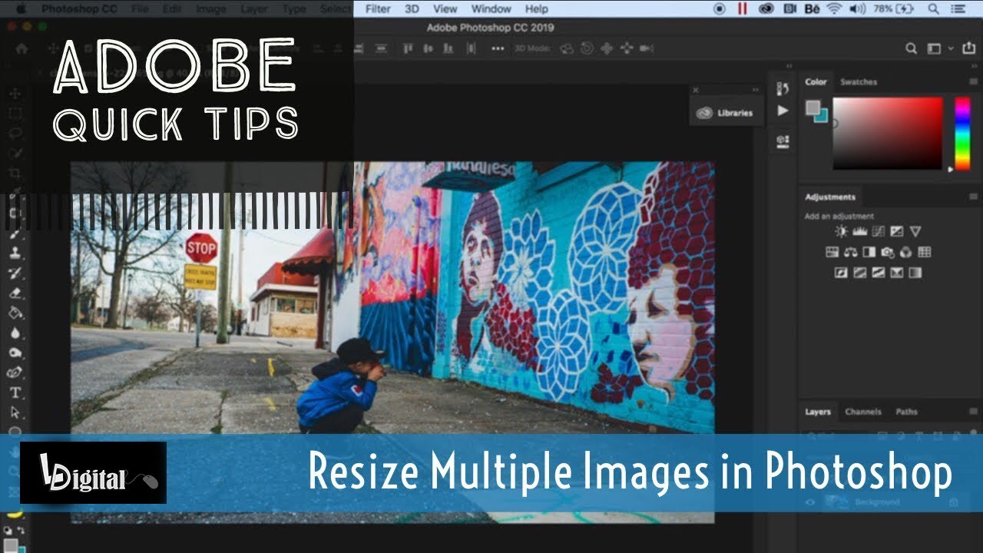983x553 pixels.
Task: Add a Channel Mixer adjustment
Action: tap(906, 252)
